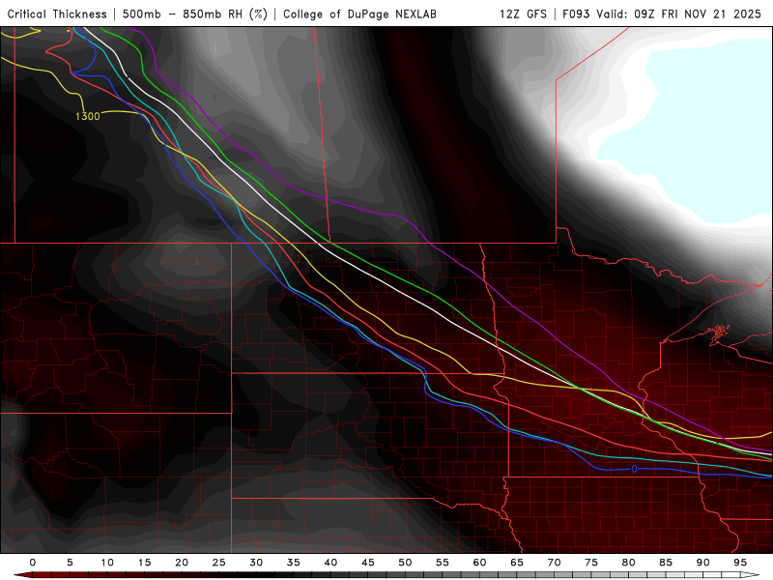Click the '55' value on the color scale
This screenshot has height=580, width=773.
coord(443,563)
